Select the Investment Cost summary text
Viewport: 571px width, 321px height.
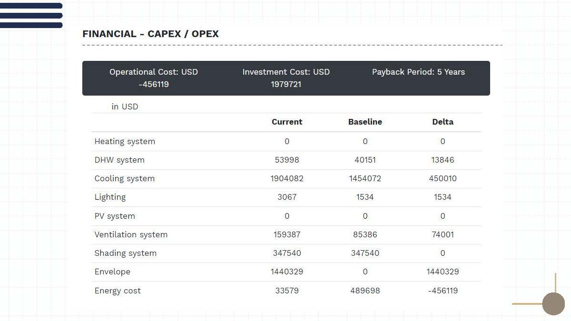coord(286,78)
